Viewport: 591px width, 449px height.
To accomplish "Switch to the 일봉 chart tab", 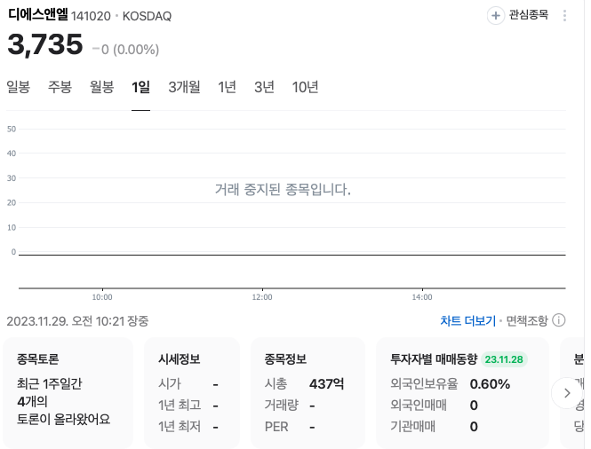I will click(x=18, y=87).
